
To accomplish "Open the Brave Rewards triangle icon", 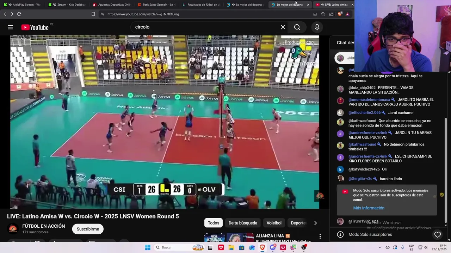I will click(347, 14).
